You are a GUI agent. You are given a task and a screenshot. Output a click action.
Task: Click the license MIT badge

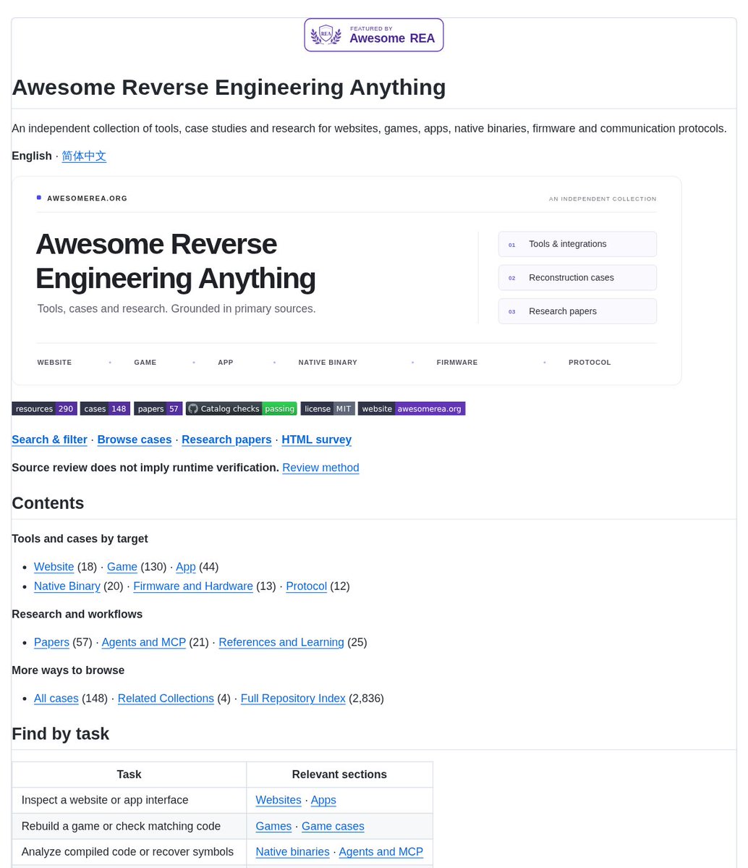click(x=328, y=408)
